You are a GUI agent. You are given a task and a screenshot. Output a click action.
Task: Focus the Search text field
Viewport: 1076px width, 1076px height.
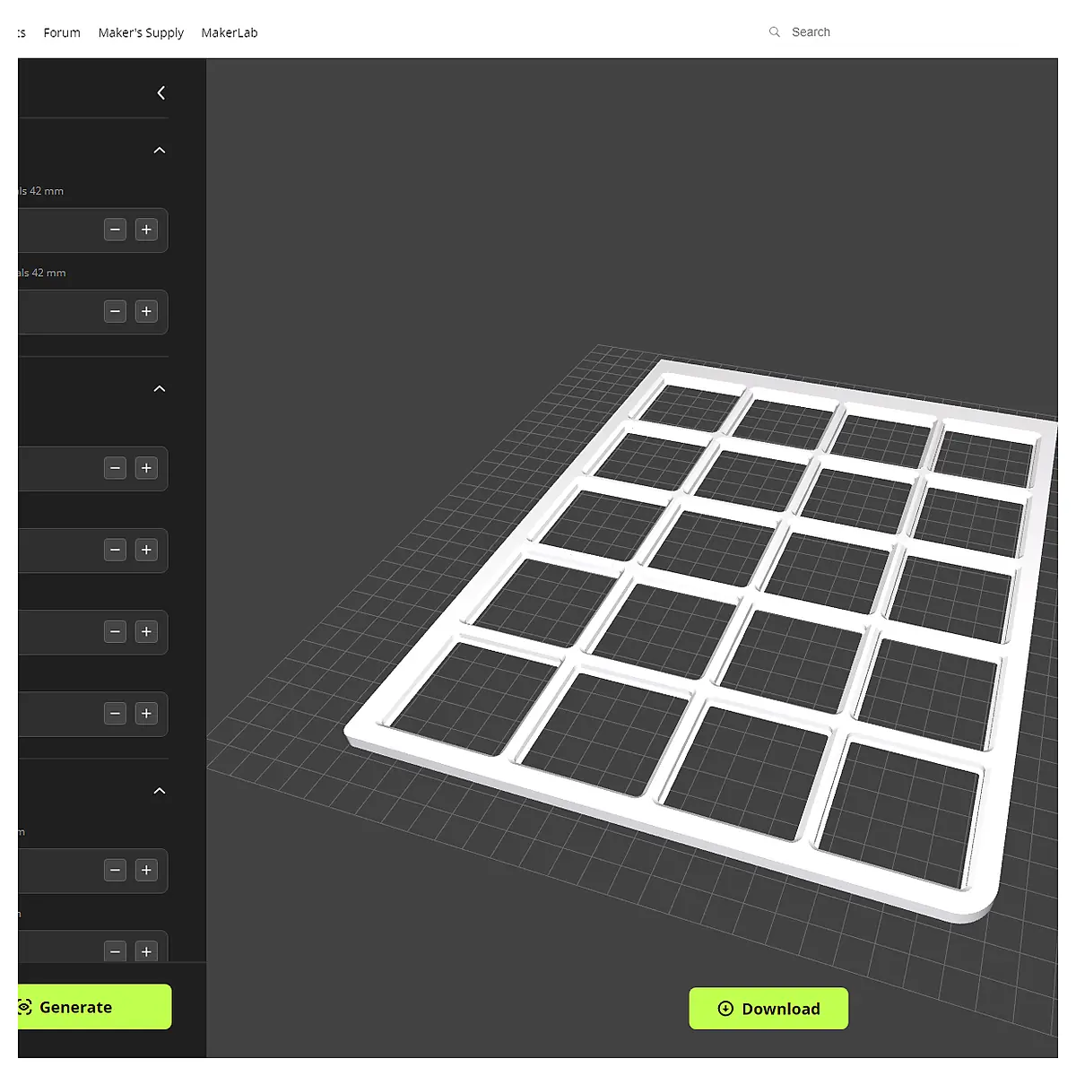(x=811, y=32)
